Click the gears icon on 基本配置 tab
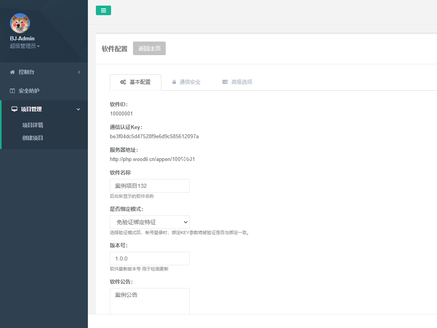 (123, 82)
